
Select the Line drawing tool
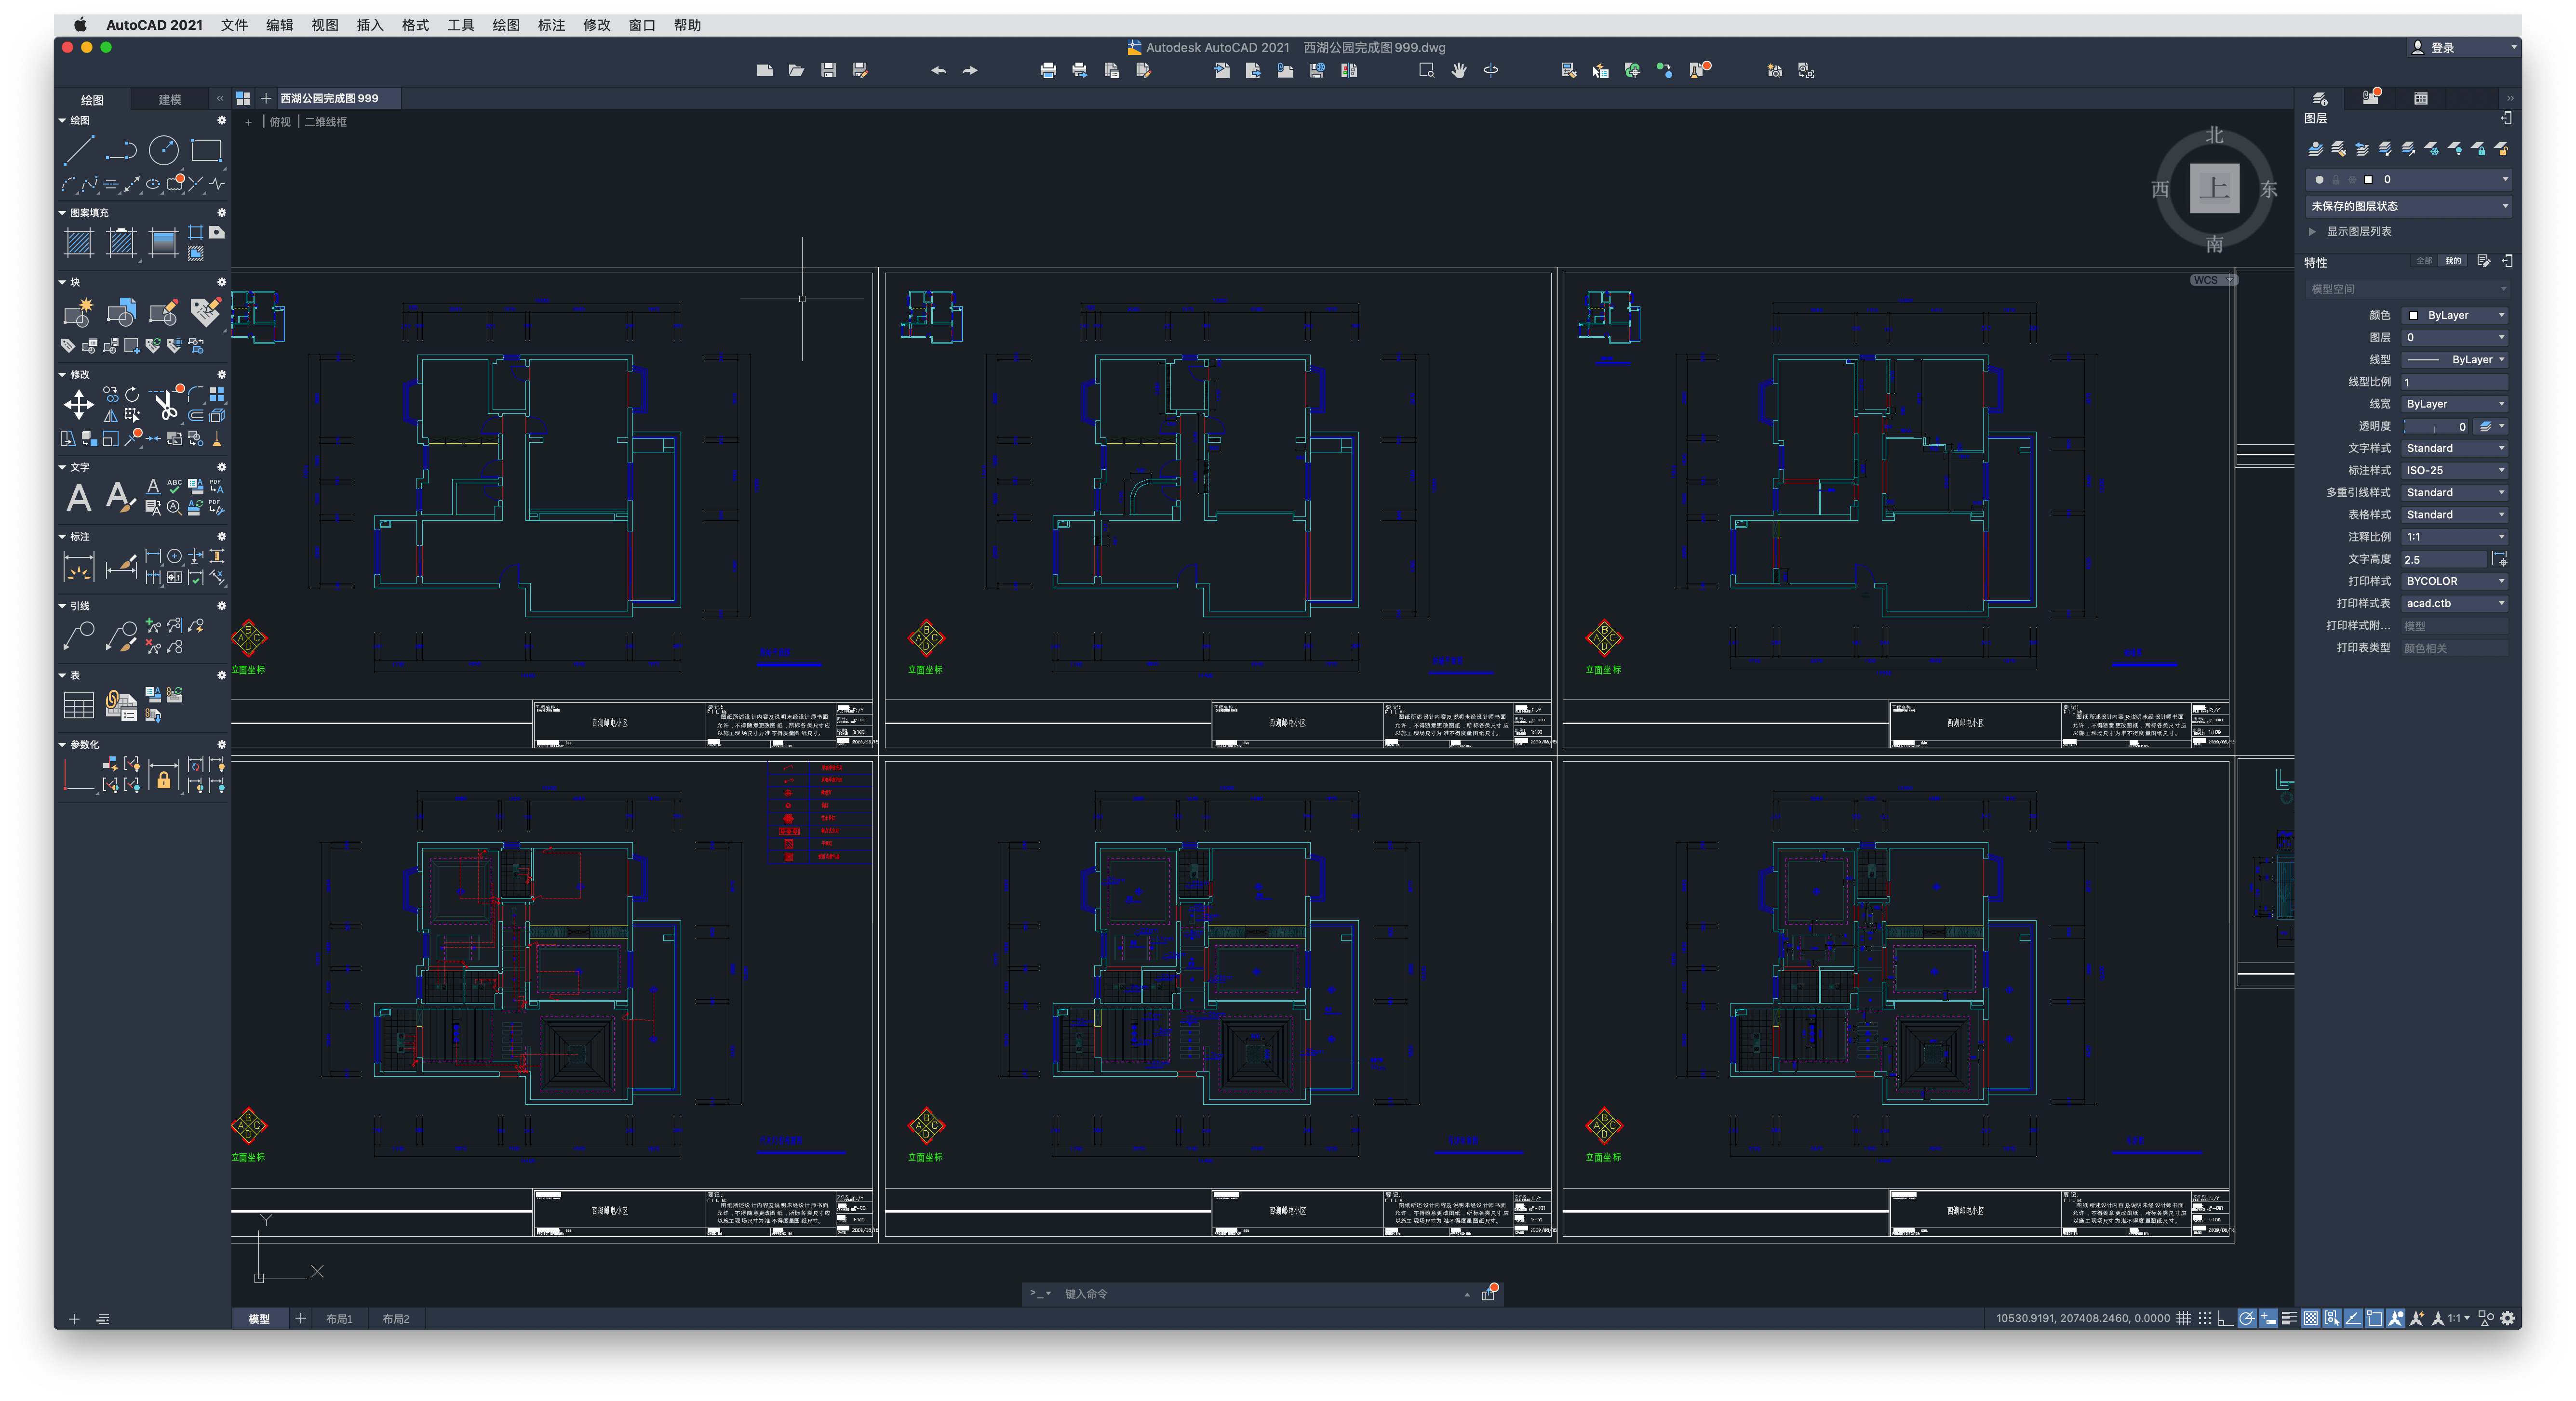click(x=78, y=151)
